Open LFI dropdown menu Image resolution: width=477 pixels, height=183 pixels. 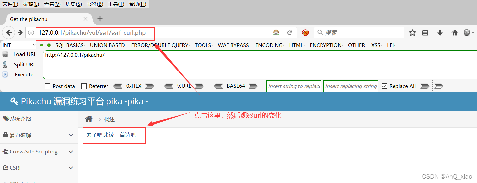391,45
